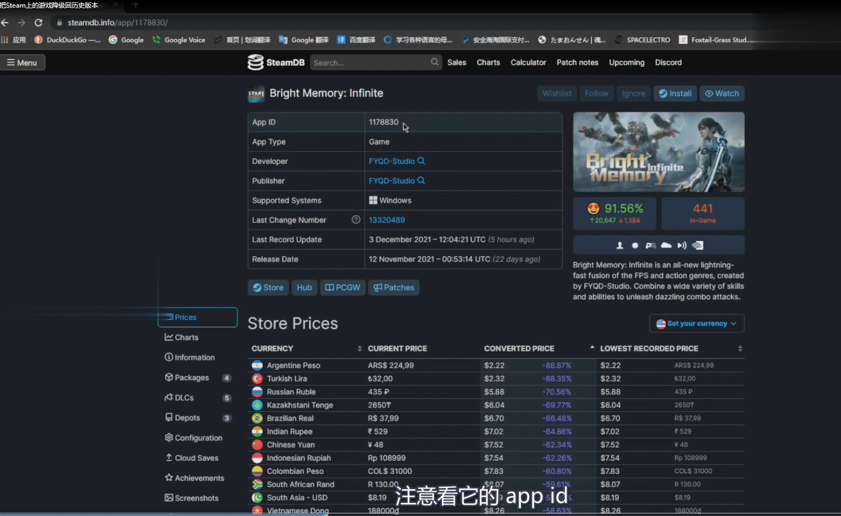This screenshot has height=516, width=841.
Task: Open the Discord nav link
Action: 669,62
